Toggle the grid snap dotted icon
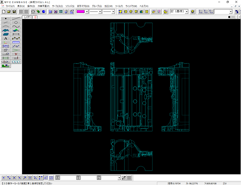The image size is (241, 185). [x=30, y=178]
